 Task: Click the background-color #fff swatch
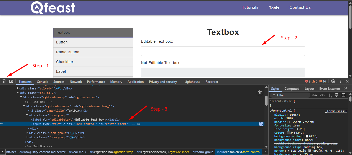(x=307, y=136)
